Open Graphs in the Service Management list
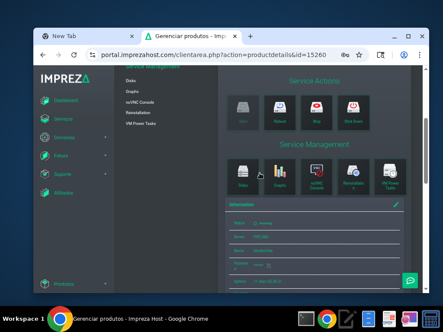 click(132, 92)
